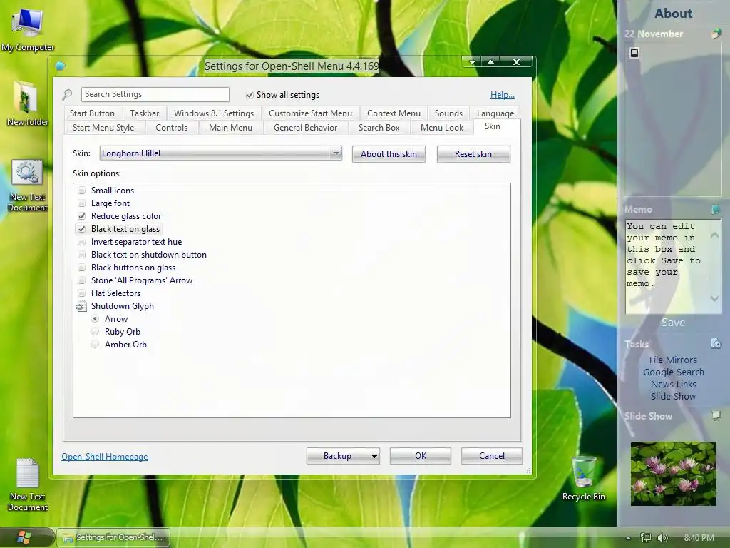
Task: Enable the Large font option
Action: pos(82,203)
